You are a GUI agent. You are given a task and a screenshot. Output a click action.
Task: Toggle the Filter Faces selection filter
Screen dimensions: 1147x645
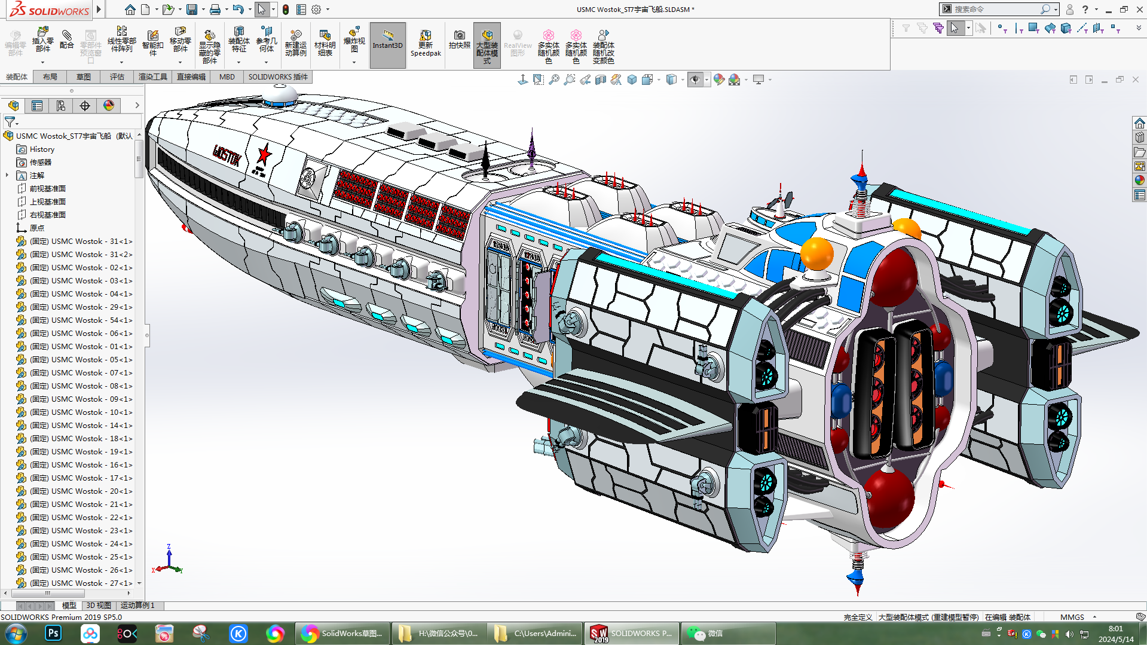(1033, 28)
